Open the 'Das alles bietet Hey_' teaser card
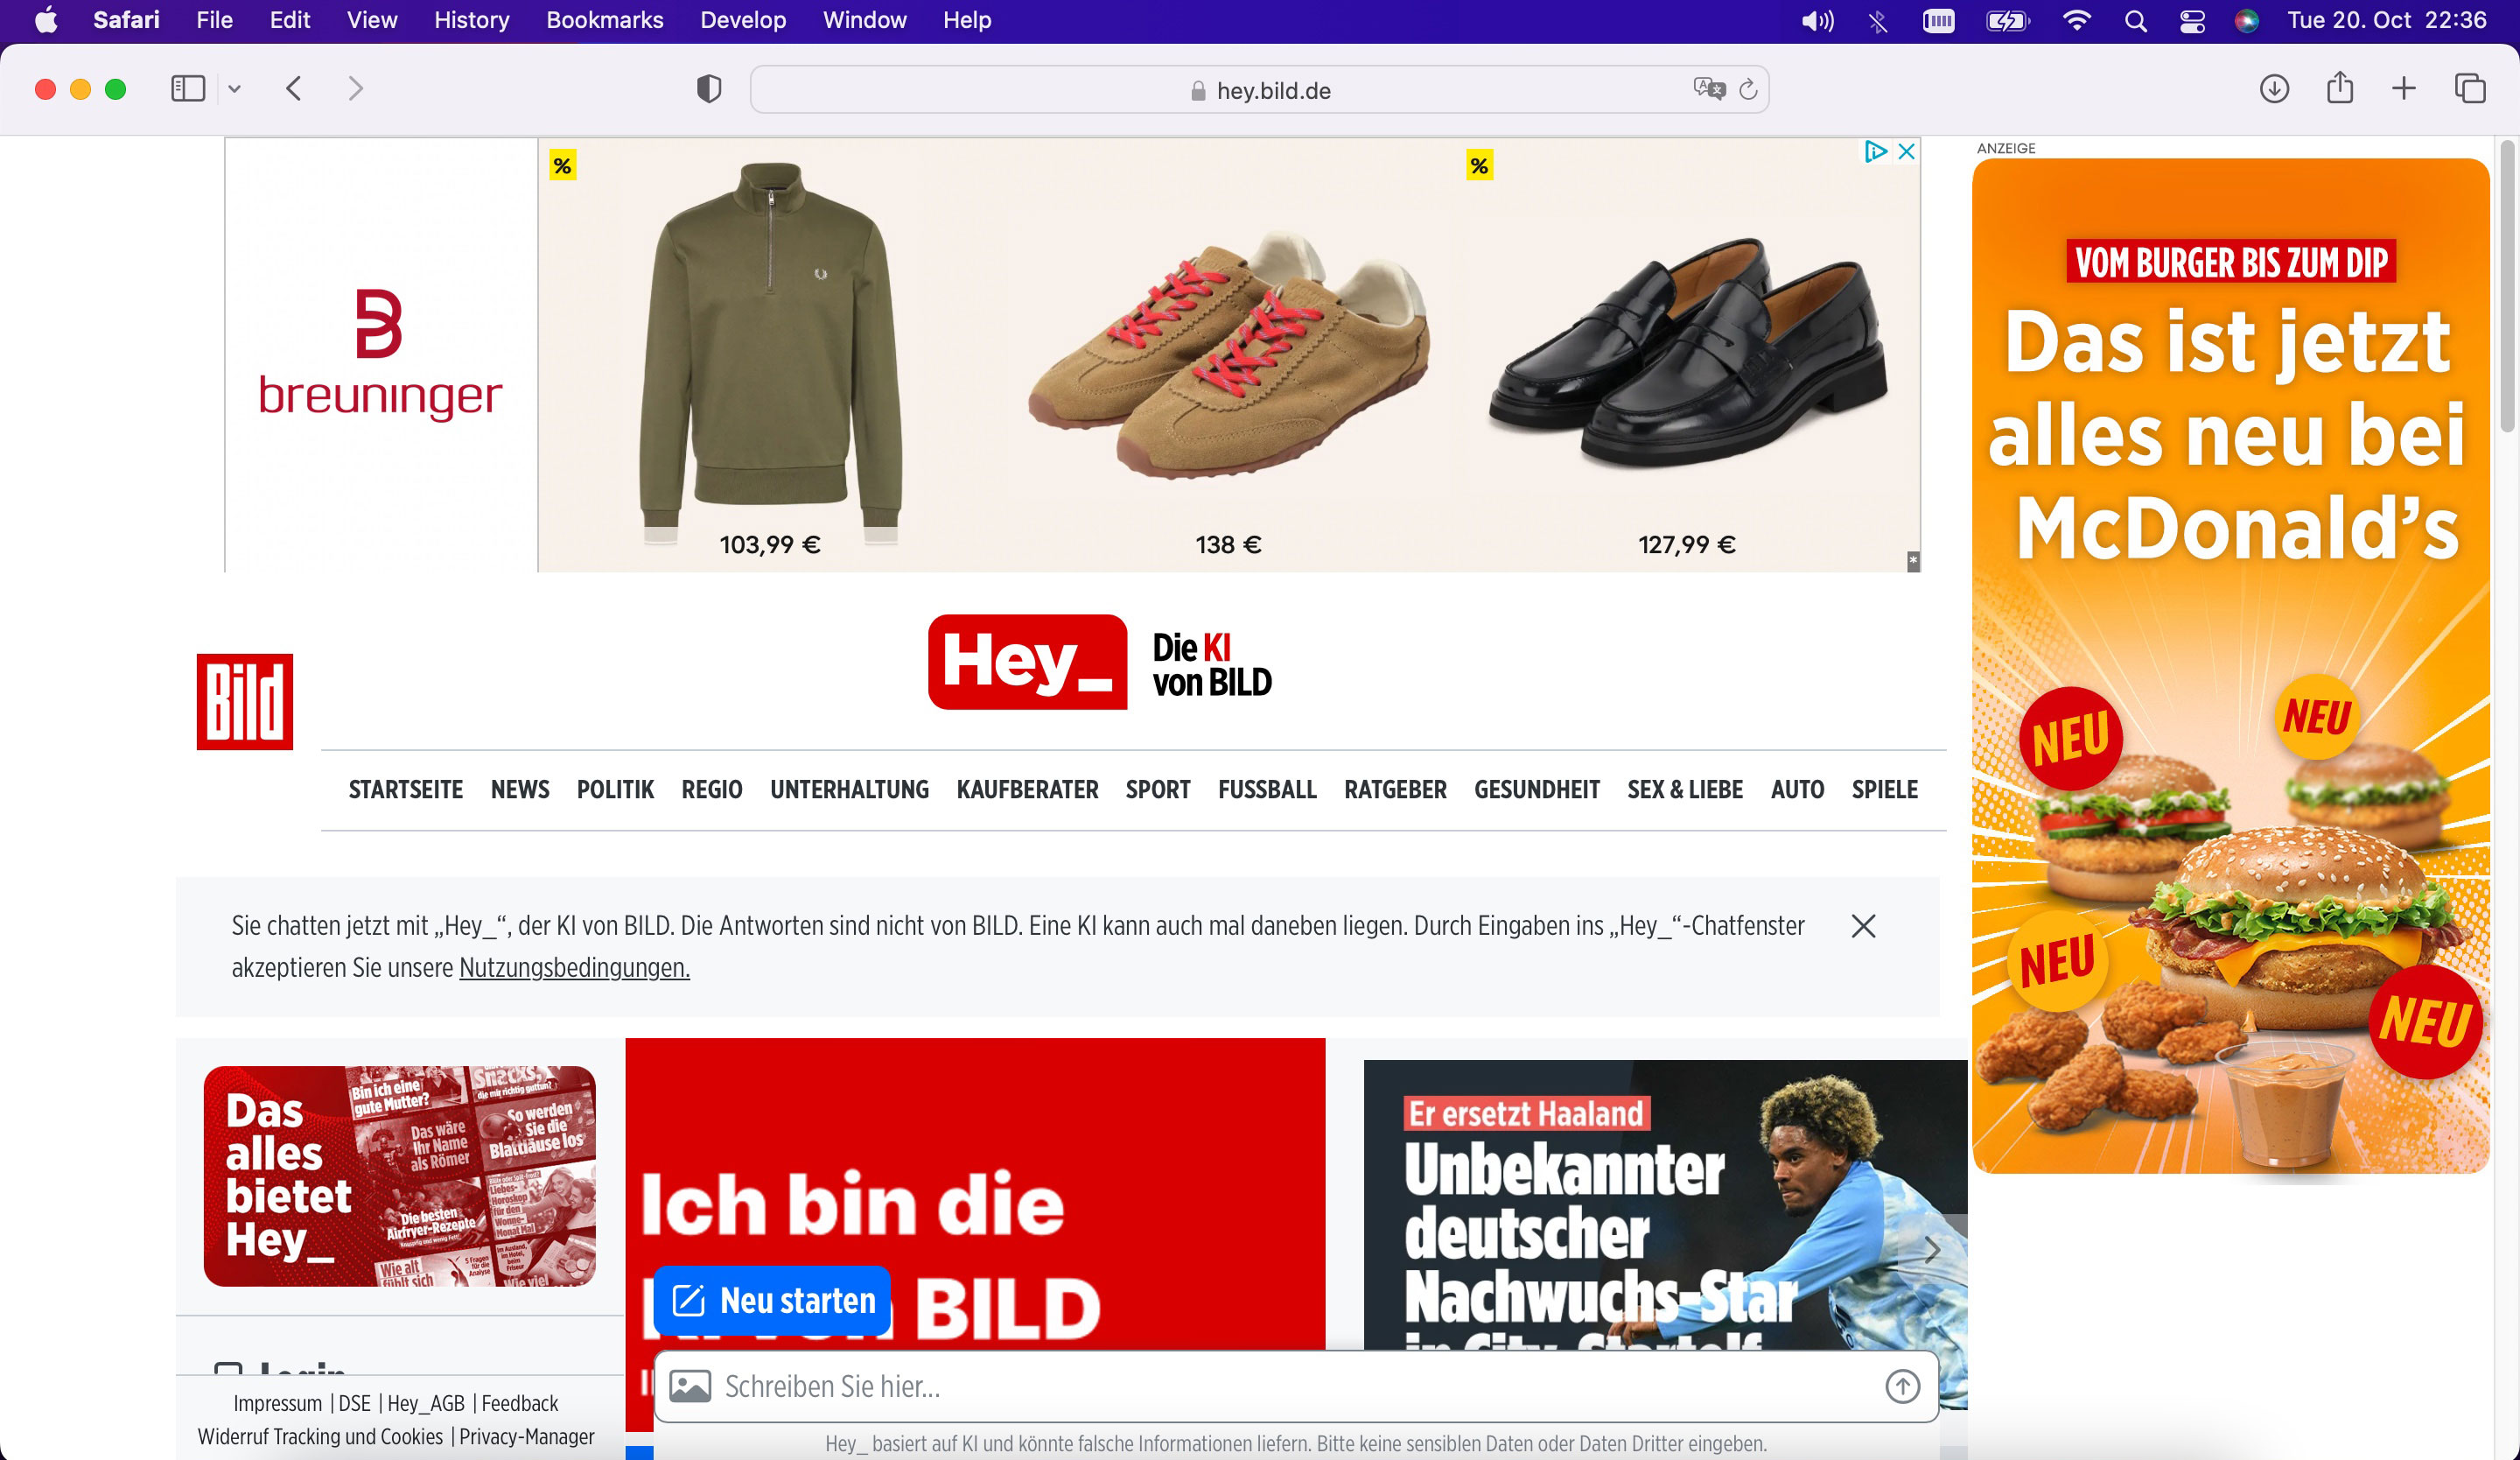Image resolution: width=2520 pixels, height=1460 pixels. point(399,1176)
